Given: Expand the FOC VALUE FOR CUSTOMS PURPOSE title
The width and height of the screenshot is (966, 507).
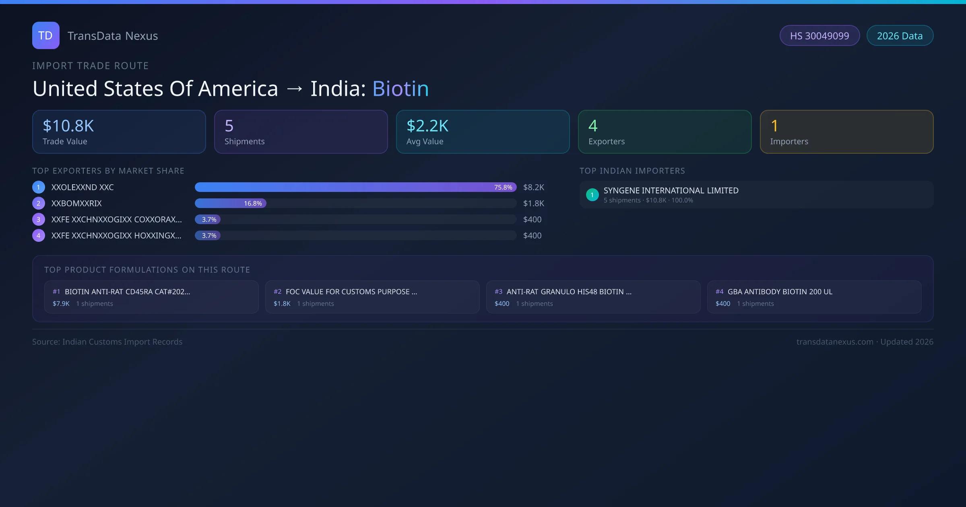Looking at the screenshot, I should coord(351,291).
